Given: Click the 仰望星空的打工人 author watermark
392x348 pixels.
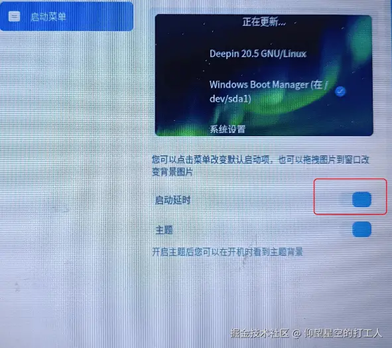Looking at the screenshot, I should 343,333.
